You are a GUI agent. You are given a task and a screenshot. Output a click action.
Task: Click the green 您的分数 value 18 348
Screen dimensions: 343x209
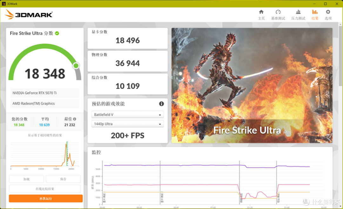tap(19, 125)
